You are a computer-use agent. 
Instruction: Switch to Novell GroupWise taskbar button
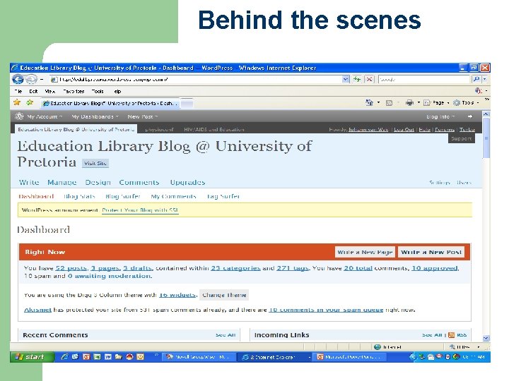point(199,357)
